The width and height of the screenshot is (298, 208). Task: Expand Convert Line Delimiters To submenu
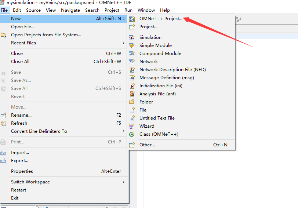pyautogui.click(x=124, y=131)
